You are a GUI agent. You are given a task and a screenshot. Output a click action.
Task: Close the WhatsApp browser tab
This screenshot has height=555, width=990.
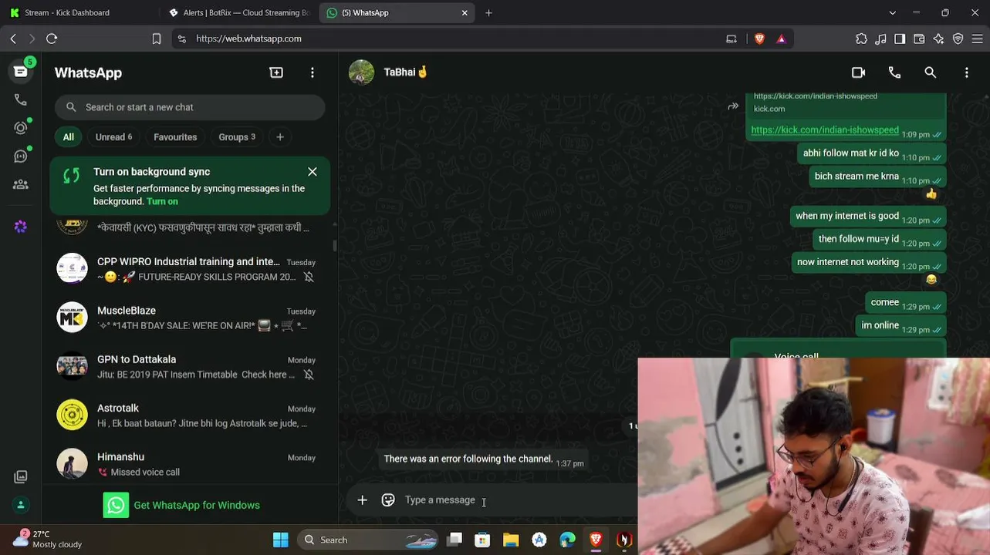465,13
